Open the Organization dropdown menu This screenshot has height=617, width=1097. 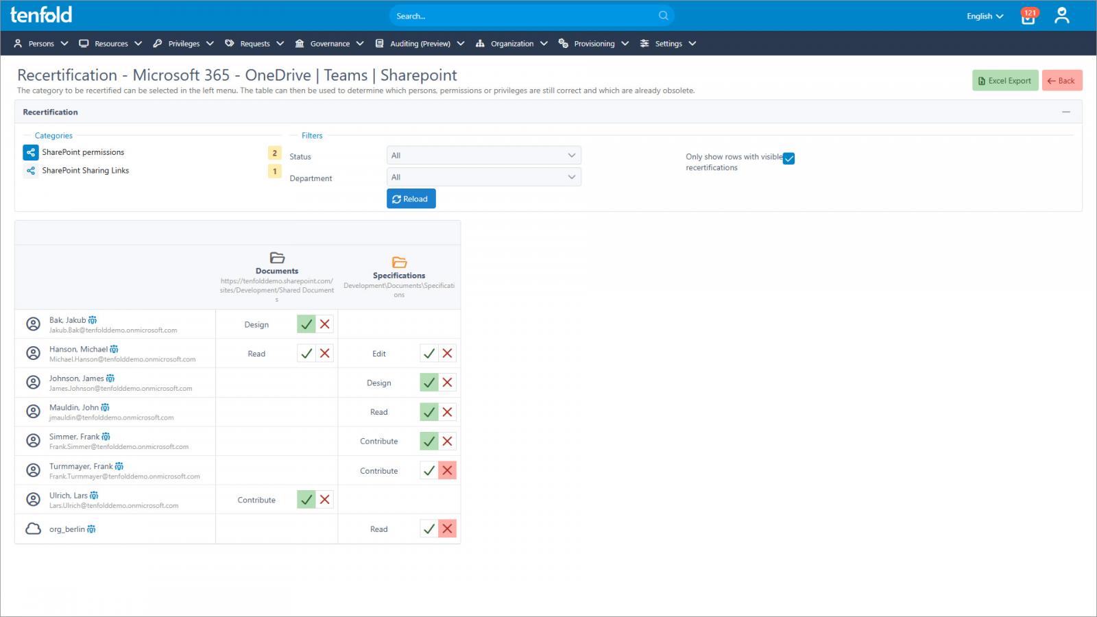tap(511, 43)
